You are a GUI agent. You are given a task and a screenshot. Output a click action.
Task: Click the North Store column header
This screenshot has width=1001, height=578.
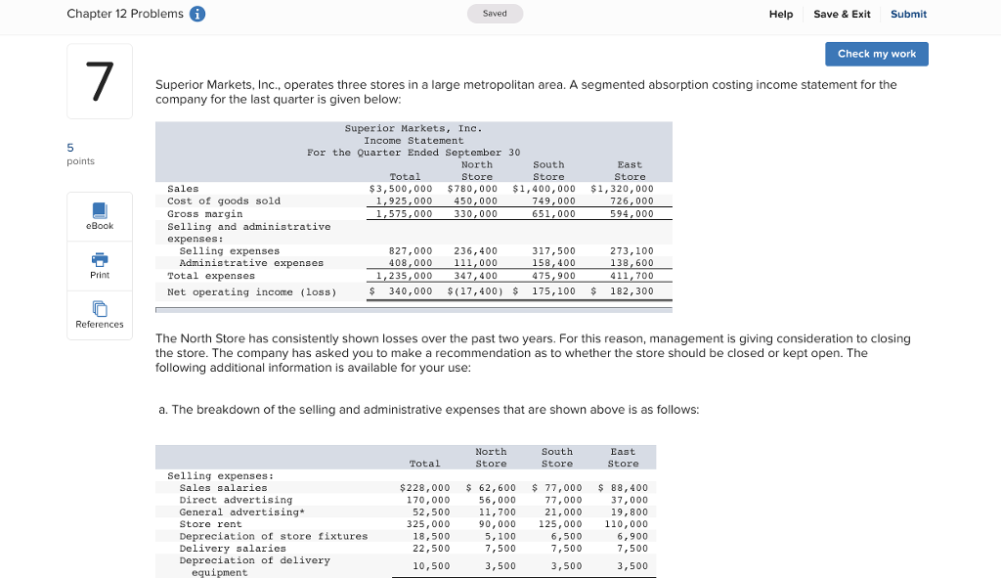tap(476, 170)
